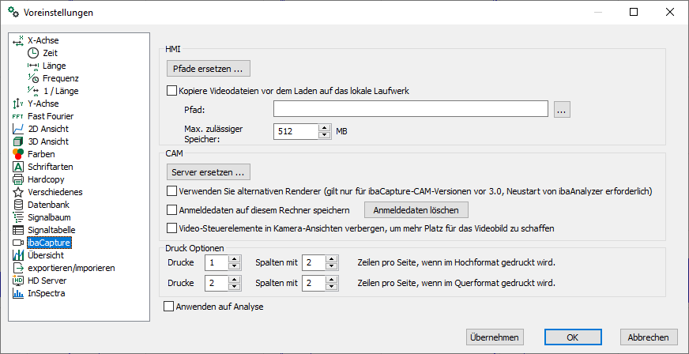This screenshot has height=354, width=689.
Task: Click into the Pfad text field
Action: coord(411,110)
